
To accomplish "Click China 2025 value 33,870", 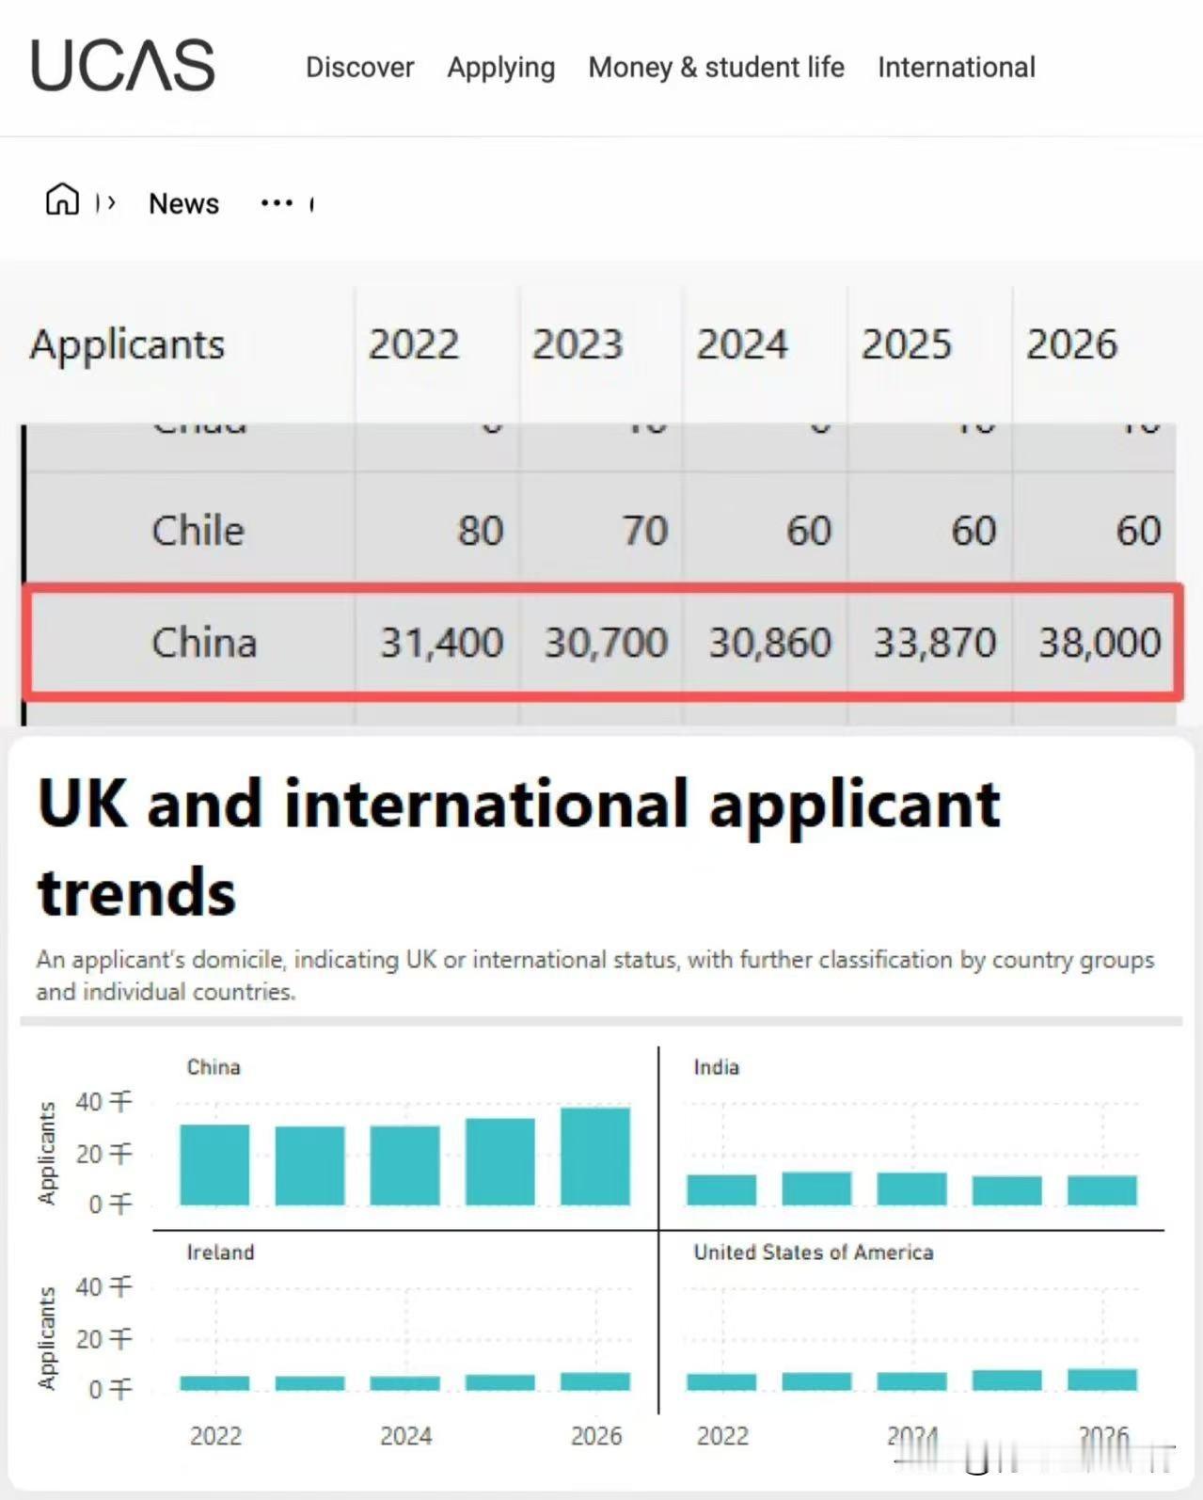I will click(935, 643).
